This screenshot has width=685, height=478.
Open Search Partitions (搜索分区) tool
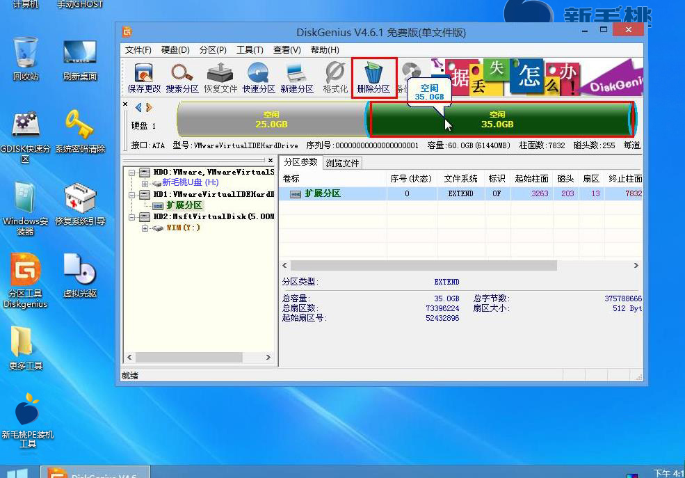click(182, 78)
